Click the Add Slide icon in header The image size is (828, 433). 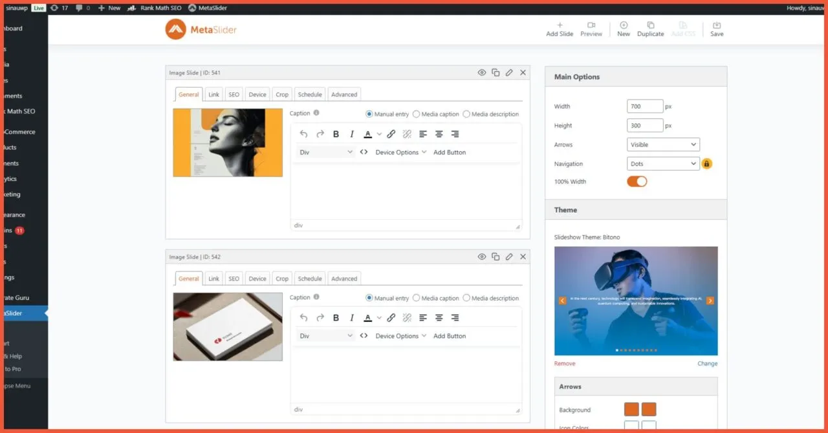coord(560,26)
